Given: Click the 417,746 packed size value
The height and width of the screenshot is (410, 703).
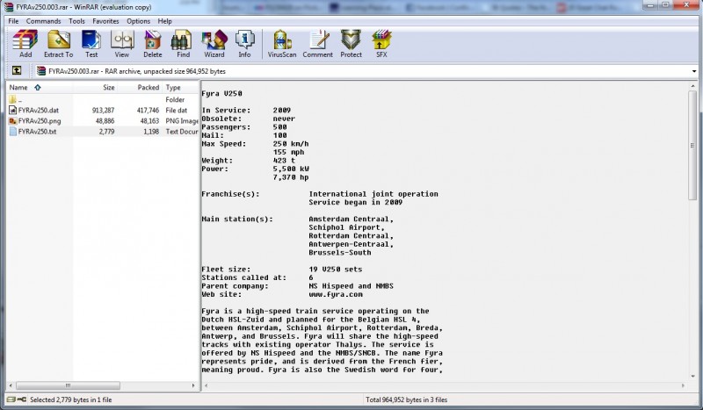Looking at the screenshot, I should coord(148,110).
